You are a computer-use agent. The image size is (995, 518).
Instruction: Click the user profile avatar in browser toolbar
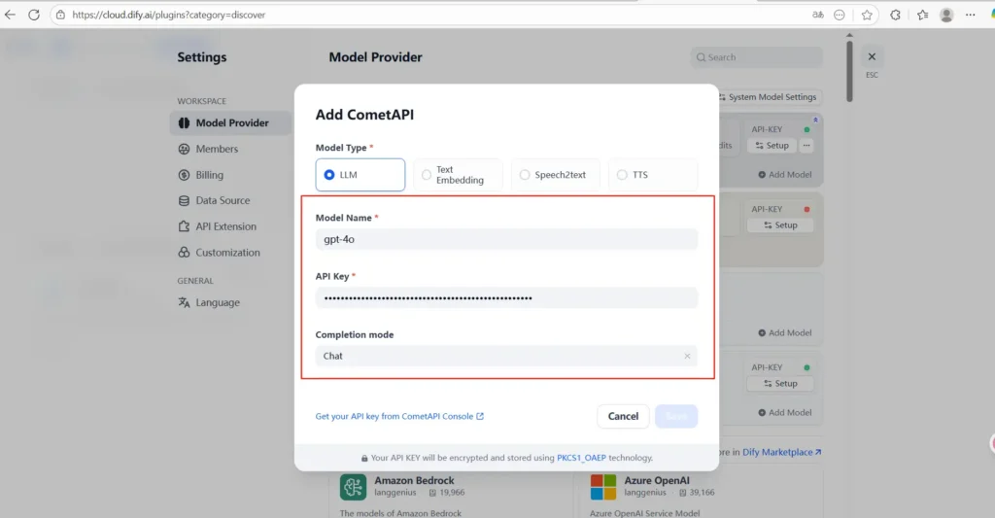pyautogui.click(x=946, y=15)
